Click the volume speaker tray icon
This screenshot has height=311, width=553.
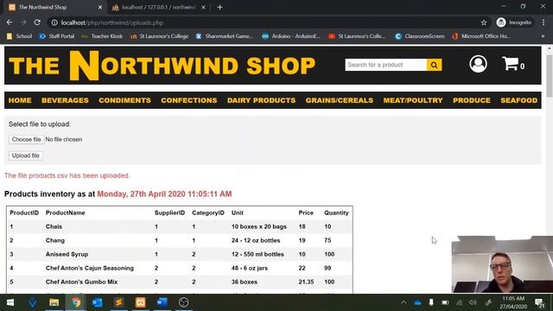473,302
